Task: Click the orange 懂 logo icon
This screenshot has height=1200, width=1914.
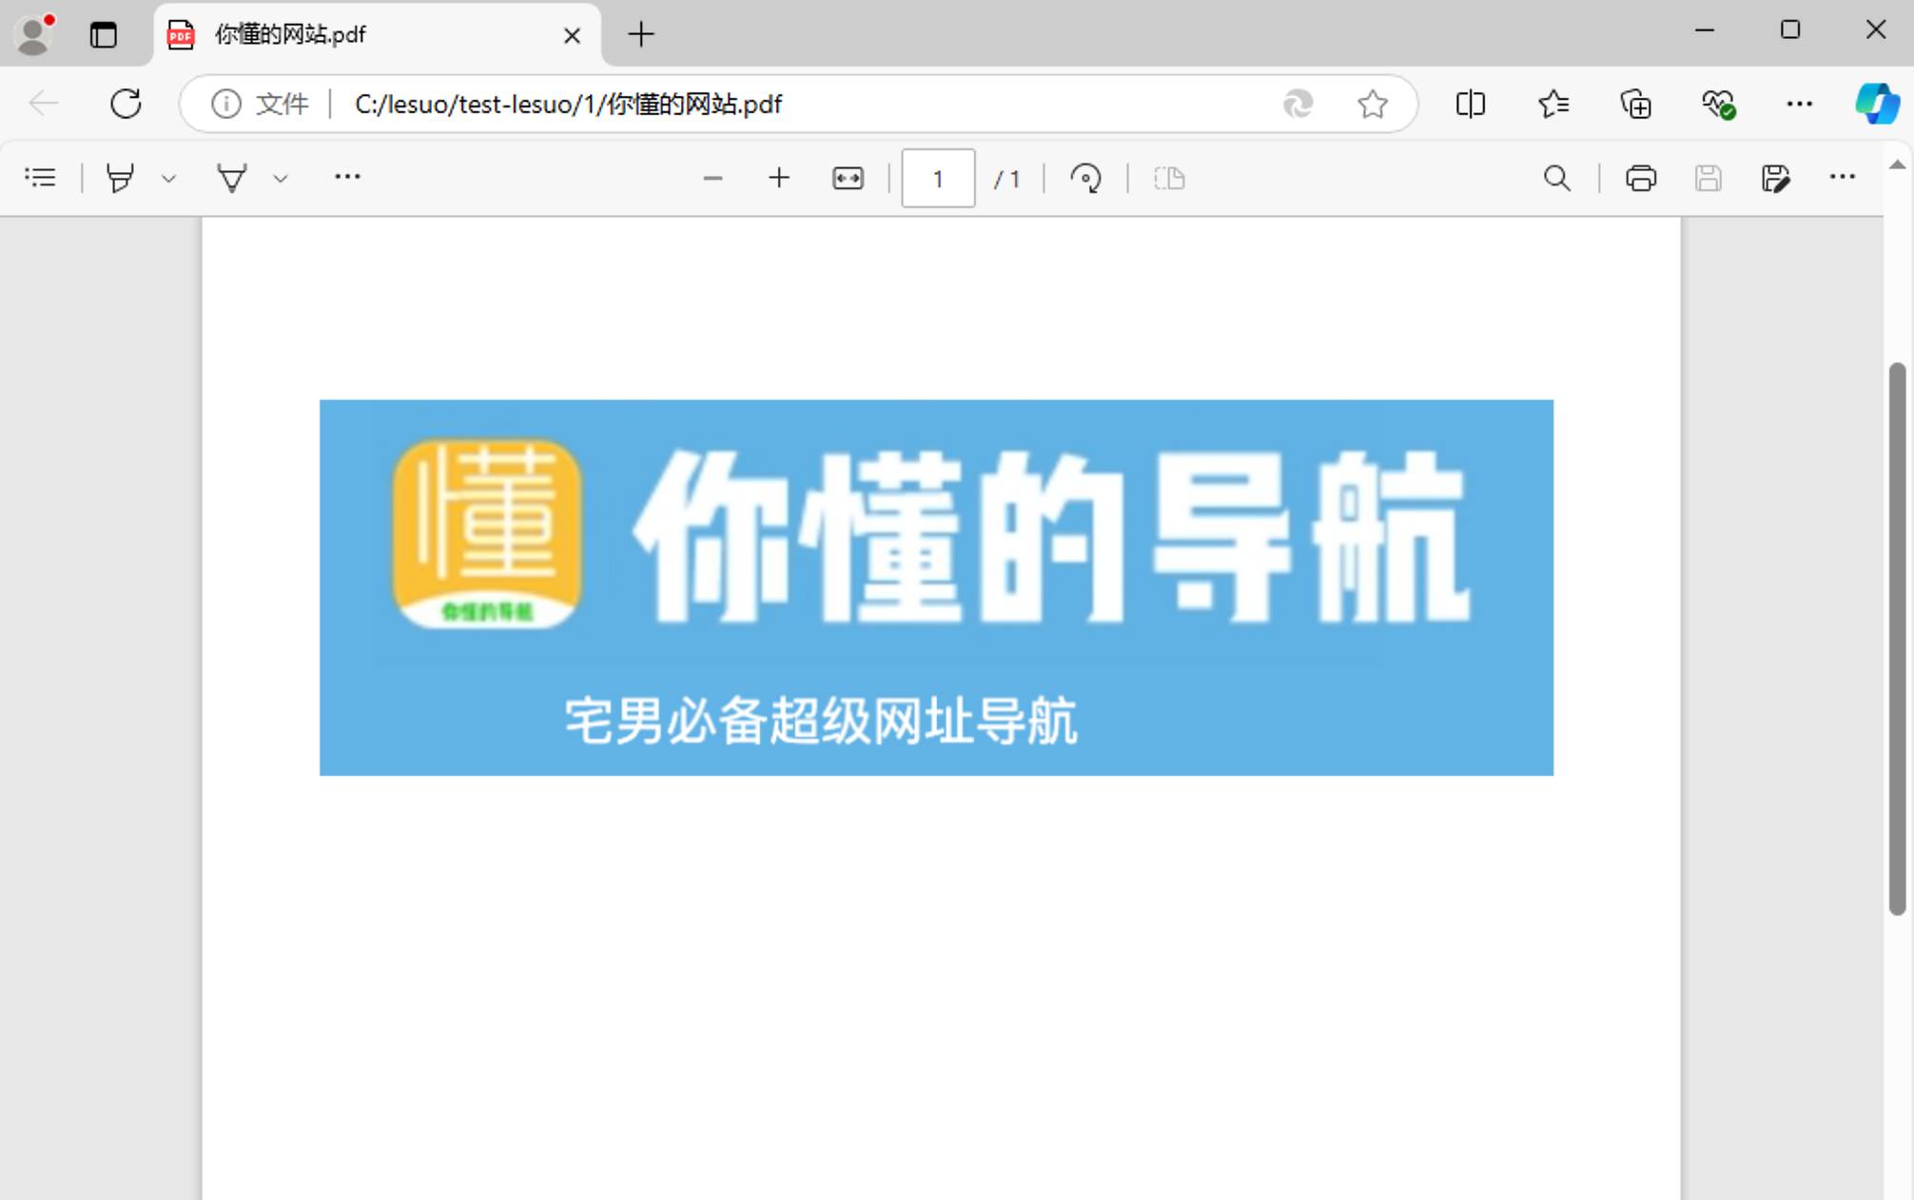Action: click(487, 532)
